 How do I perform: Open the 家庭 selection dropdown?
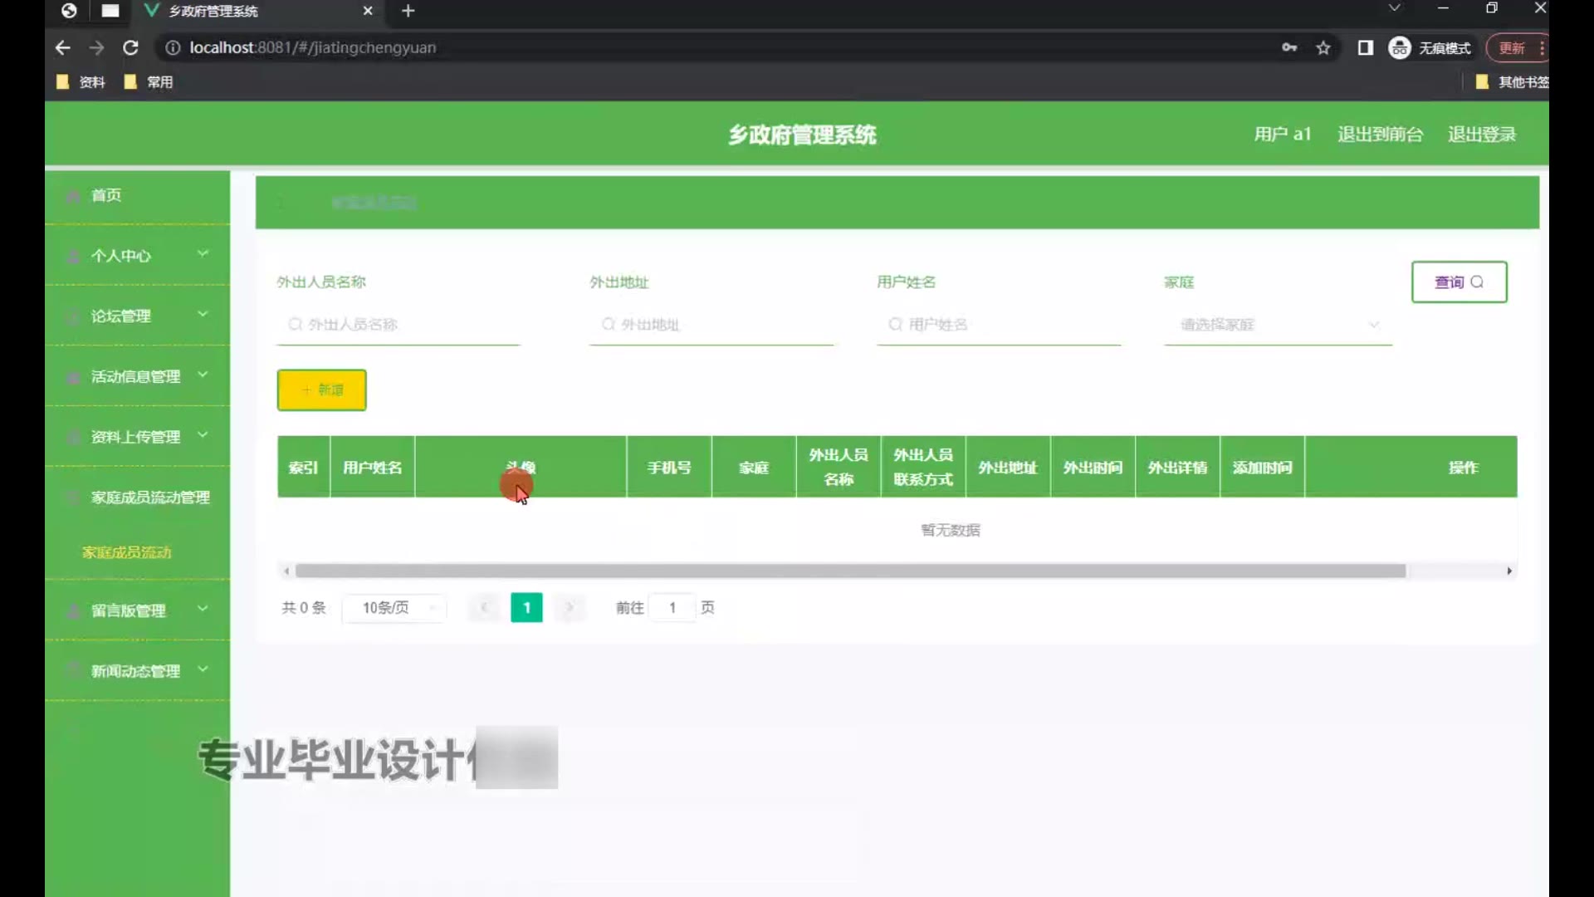[1278, 325]
